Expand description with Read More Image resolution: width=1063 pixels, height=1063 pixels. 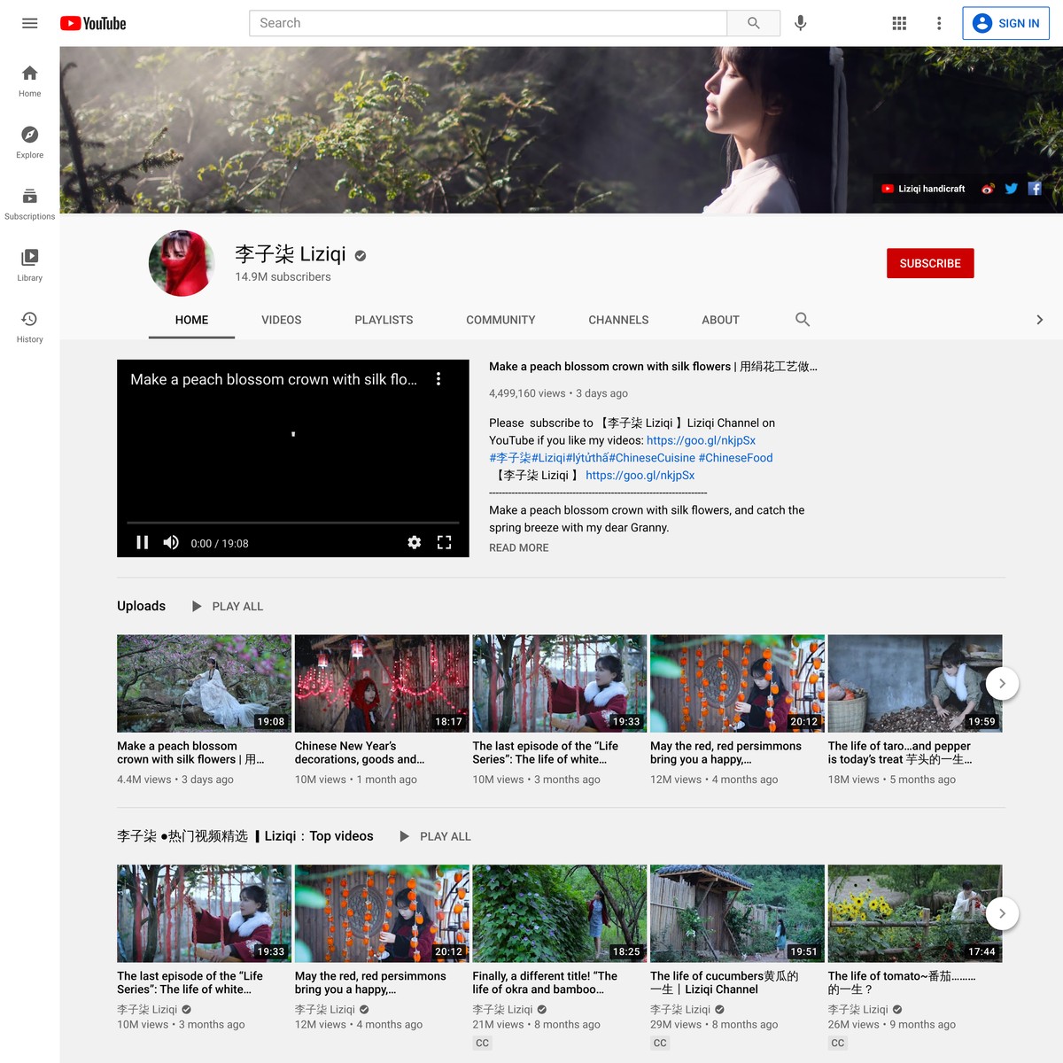tap(518, 548)
